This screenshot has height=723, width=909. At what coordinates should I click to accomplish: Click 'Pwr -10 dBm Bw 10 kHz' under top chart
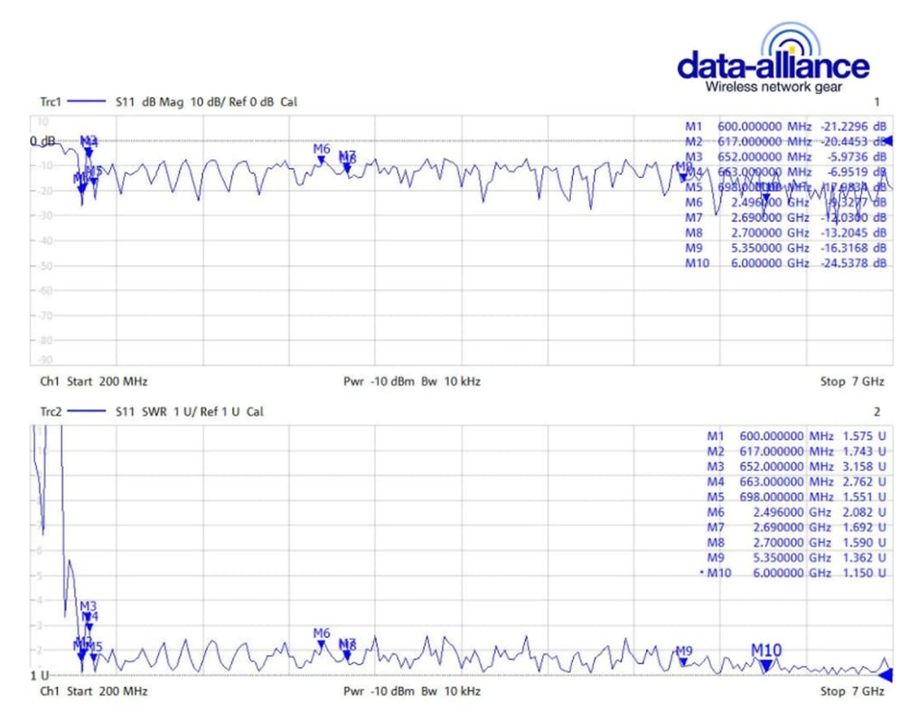click(x=412, y=381)
